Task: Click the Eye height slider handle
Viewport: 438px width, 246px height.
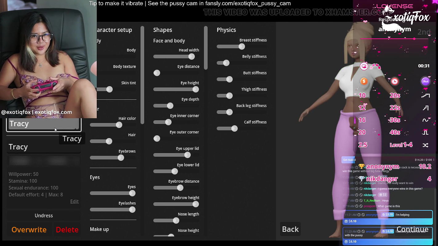Action: click(x=195, y=89)
